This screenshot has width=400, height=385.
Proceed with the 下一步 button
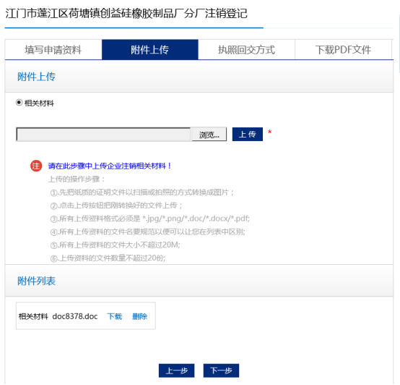tap(221, 371)
